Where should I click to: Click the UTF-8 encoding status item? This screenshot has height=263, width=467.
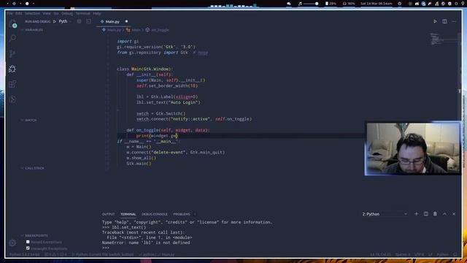pos(419,254)
